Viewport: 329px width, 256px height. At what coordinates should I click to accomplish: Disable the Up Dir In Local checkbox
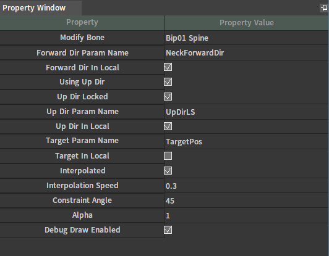tap(168, 126)
